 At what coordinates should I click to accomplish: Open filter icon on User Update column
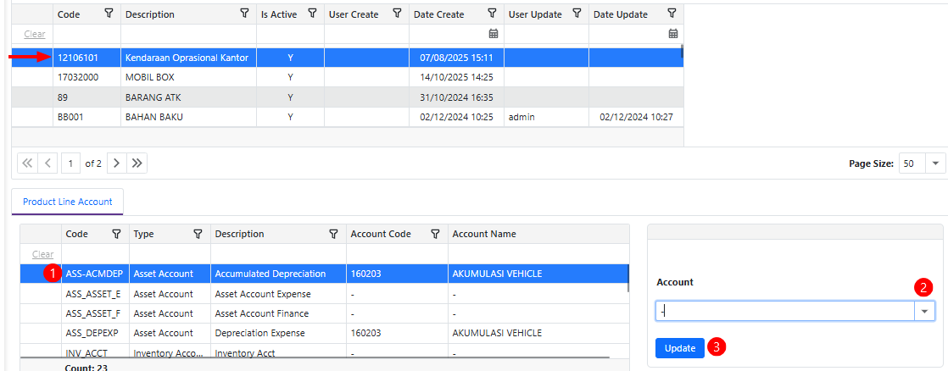click(x=577, y=14)
